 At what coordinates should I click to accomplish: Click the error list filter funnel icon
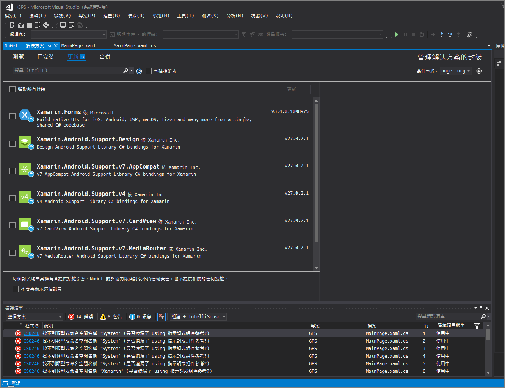click(477, 326)
